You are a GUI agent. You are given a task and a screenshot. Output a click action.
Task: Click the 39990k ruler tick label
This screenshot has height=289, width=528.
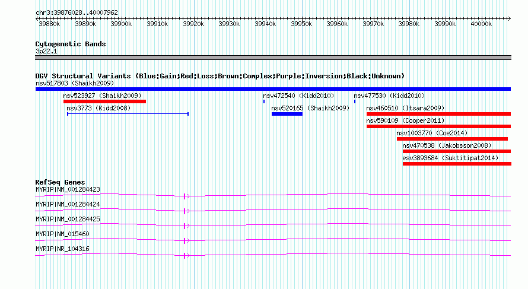point(445,24)
